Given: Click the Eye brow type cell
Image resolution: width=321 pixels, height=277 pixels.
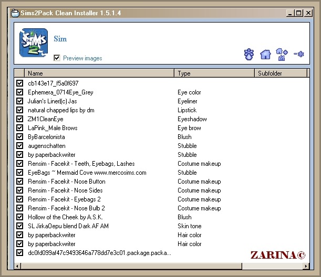Looking at the screenshot, I should [x=189, y=128].
